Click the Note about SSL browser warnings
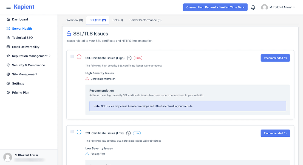 188,106
